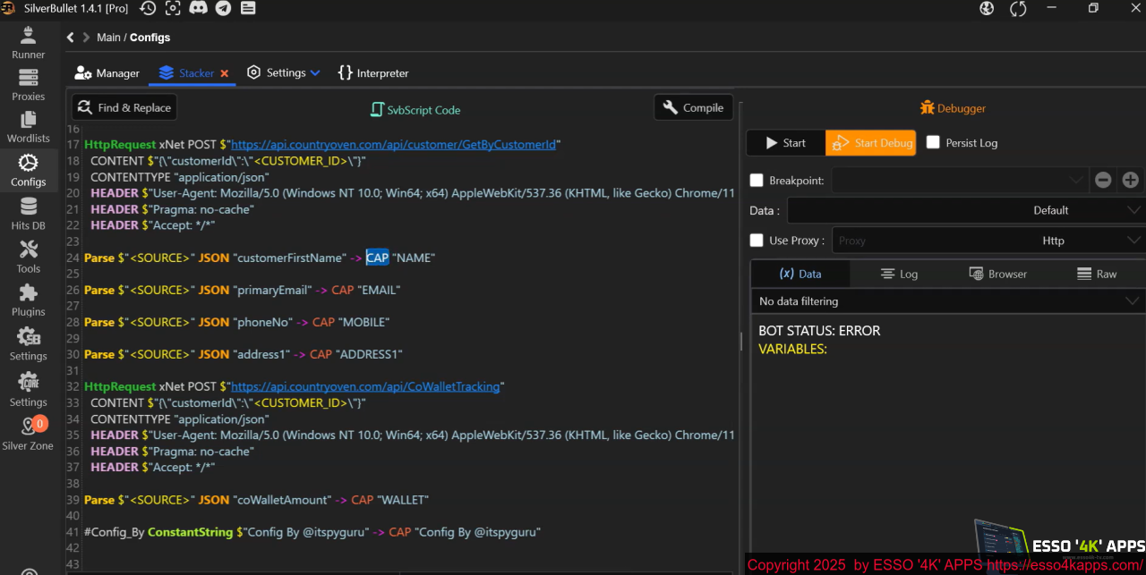The height and width of the screenshot is (575, 1146).
Task: Open the No data filtering dropdown
Action: click(947, 301)
